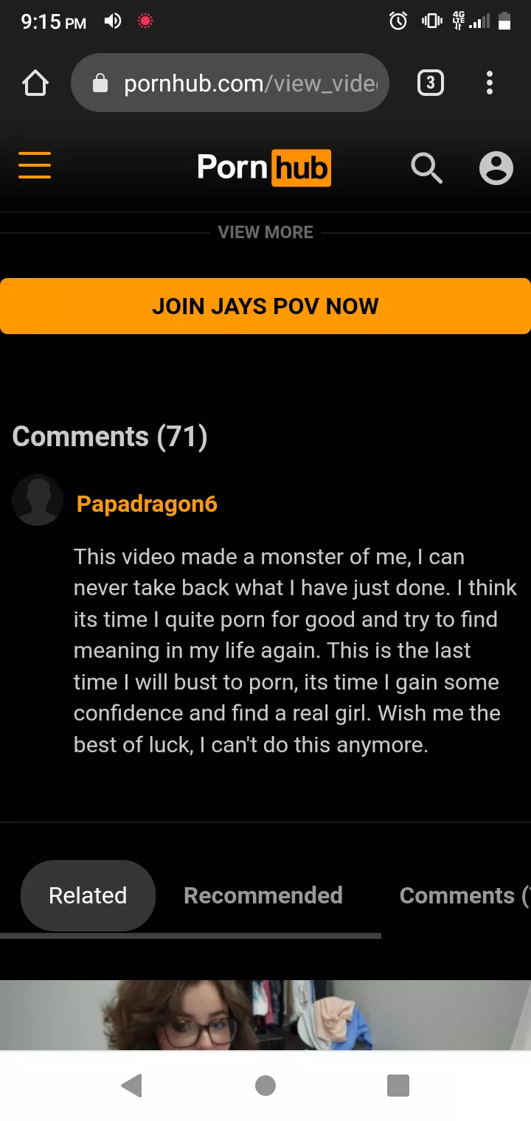Open the orange hamburger menu

[35, 165]
